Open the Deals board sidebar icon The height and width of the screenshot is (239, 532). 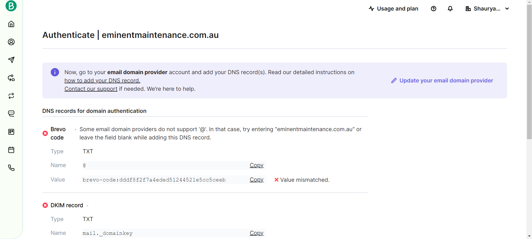11,132
